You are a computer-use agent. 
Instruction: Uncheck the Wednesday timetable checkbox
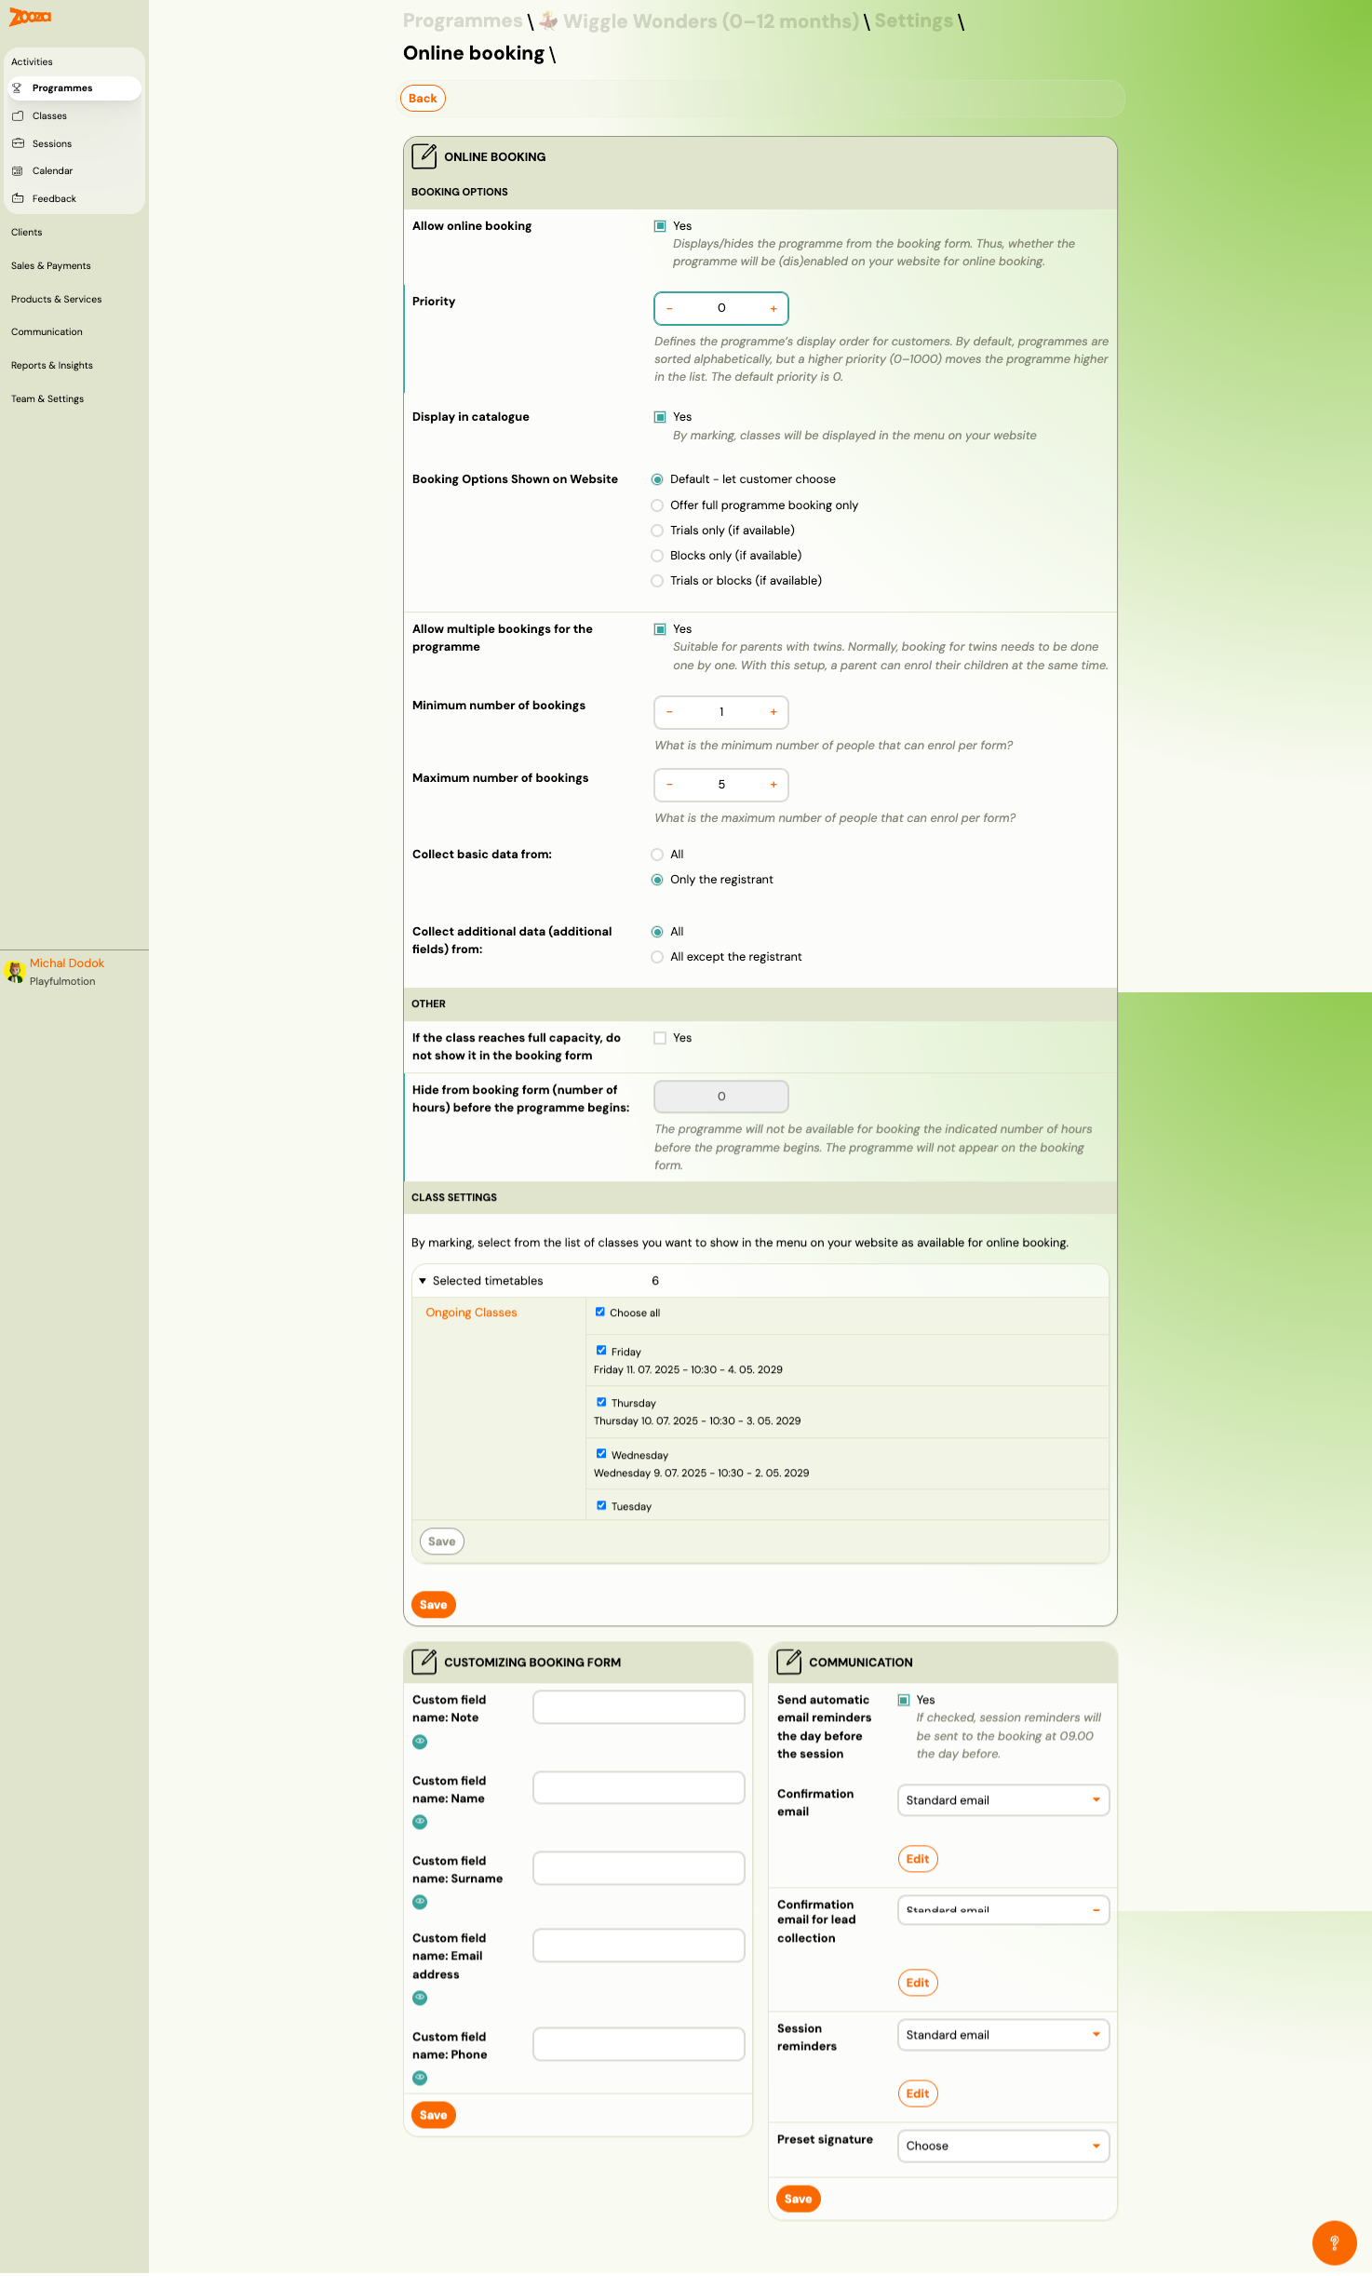[x=601, y=1454]
